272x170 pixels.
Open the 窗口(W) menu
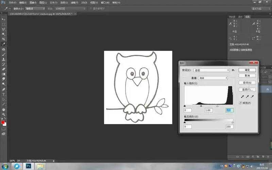point(105,3)
